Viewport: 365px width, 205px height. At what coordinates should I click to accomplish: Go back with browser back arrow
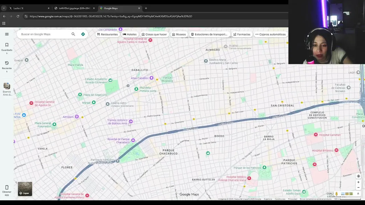[4, 16]
